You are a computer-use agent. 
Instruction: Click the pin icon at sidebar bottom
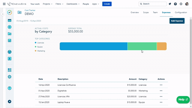(x=10, y=101)
